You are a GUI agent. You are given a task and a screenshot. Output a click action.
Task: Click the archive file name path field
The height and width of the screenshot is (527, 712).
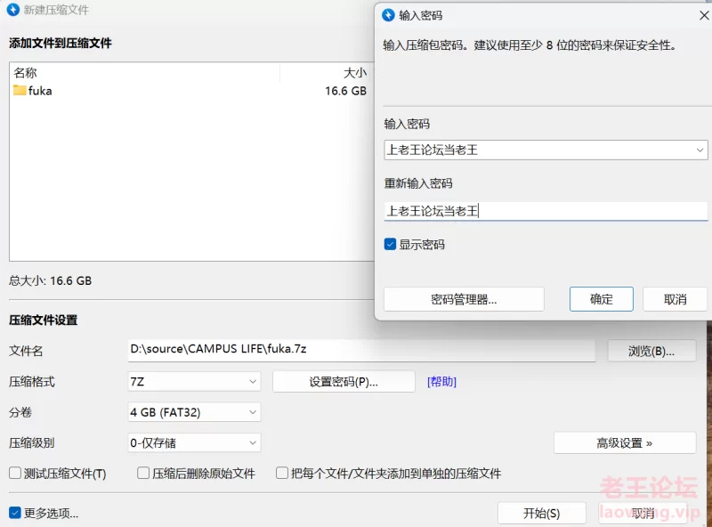(361, 349)
